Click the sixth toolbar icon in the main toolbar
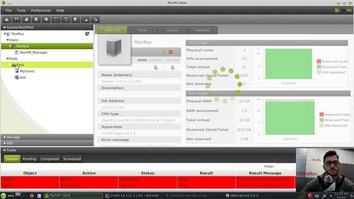This screenshot has height=199, width=354. [56, 19]
